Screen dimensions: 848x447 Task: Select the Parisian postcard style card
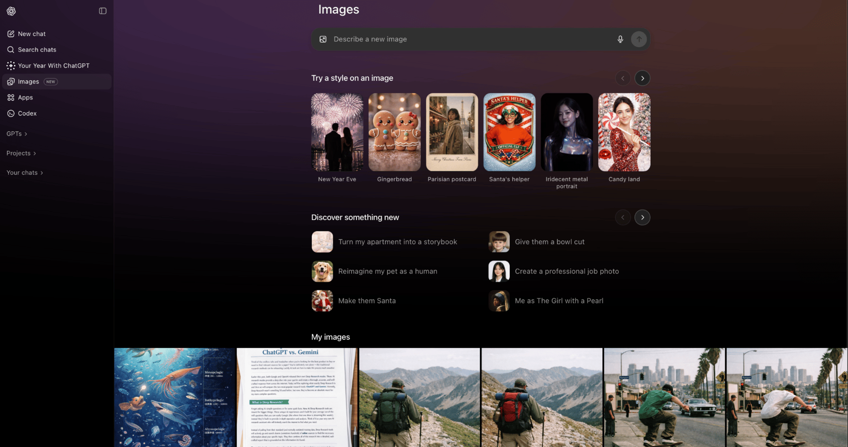click(x=452, y=132)
